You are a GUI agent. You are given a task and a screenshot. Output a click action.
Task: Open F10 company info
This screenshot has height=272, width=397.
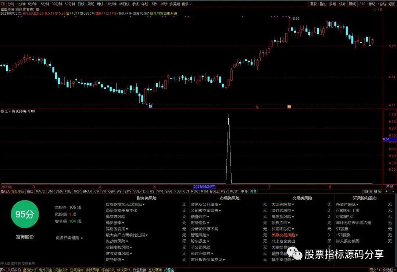362,4
